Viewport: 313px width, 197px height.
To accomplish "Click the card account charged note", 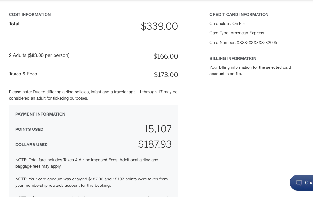I will pos(91,182).
